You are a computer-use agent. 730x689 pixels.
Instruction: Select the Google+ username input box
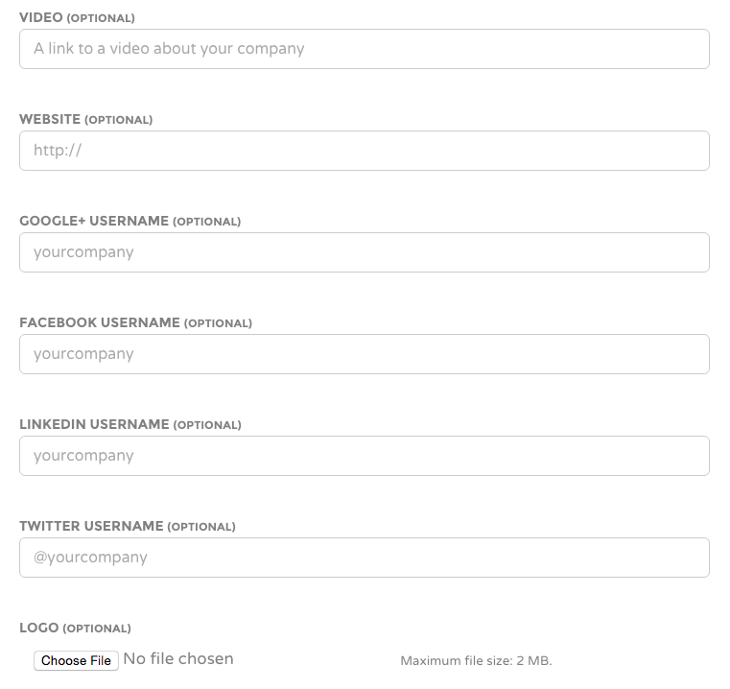click(365, 252)
